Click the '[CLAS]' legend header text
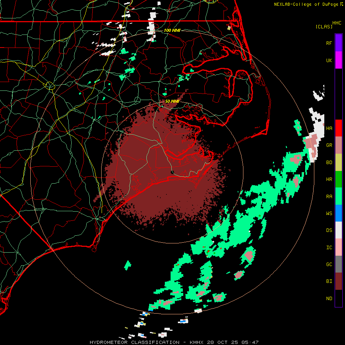This screenshot has width=345, height=345. pos(324,26)
